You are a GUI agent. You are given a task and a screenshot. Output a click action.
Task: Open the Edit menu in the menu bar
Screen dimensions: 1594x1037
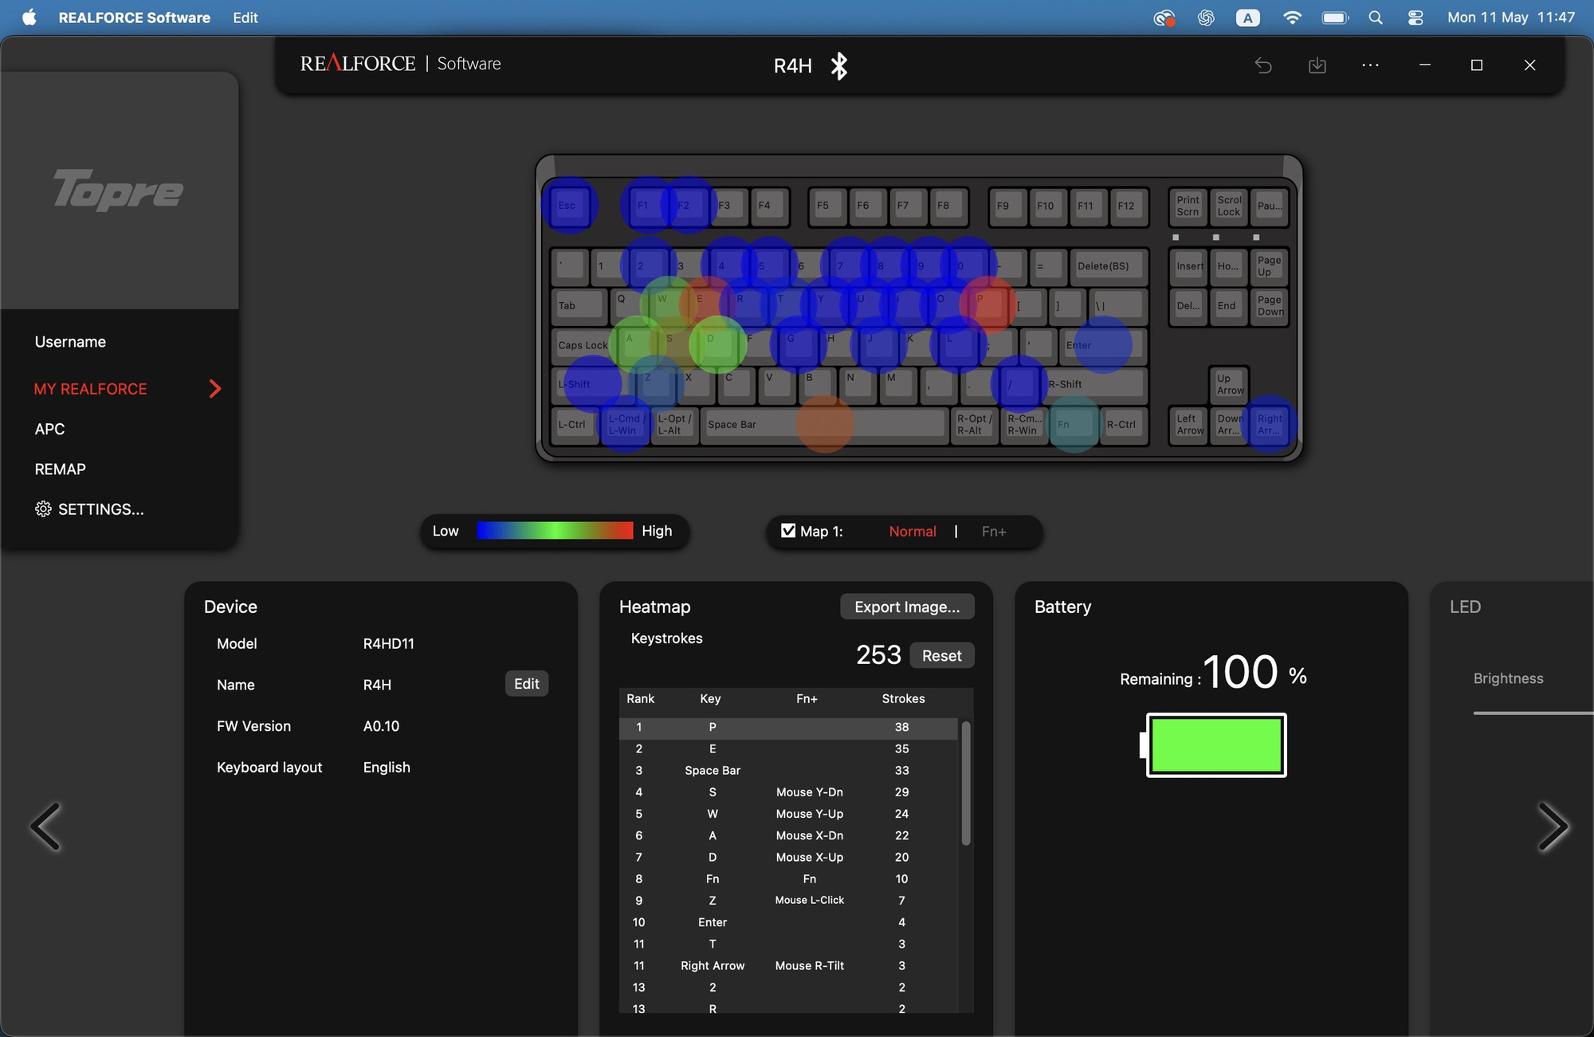click(245, 18)
